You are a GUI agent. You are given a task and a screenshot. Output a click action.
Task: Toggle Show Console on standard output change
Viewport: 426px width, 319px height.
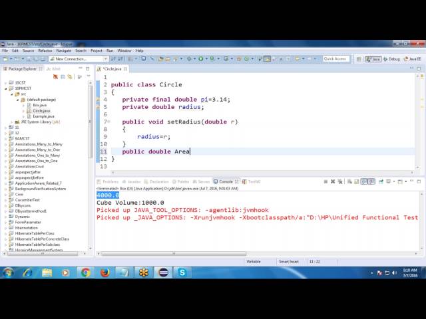pos(364,181)
